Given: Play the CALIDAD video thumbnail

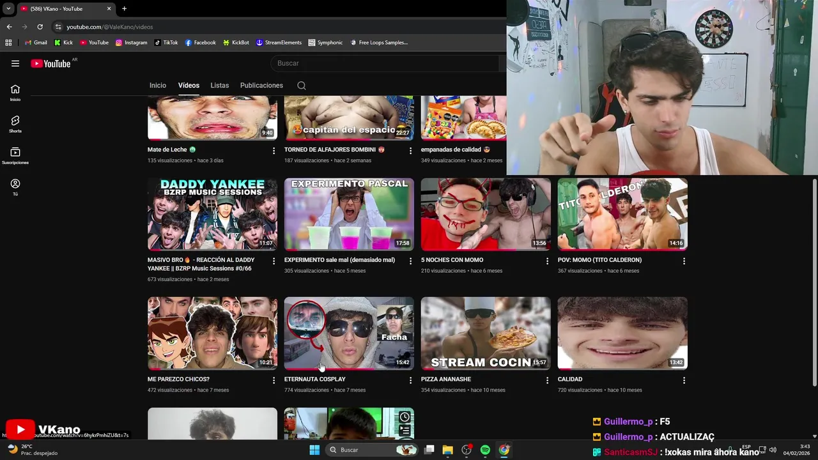Looking at the screenshot, I should (622, 333).
